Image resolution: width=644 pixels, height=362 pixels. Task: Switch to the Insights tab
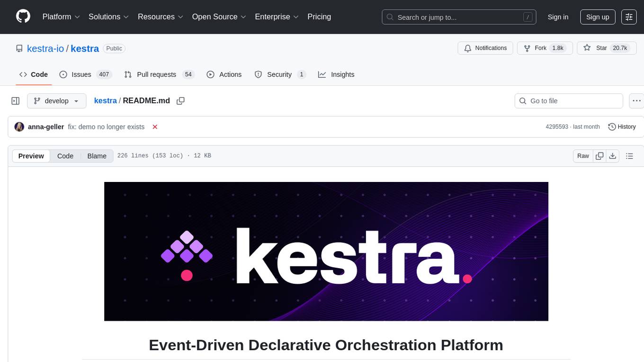336,74
